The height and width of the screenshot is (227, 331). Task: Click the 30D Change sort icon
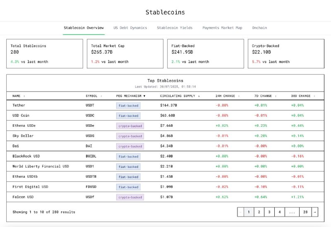314,96
